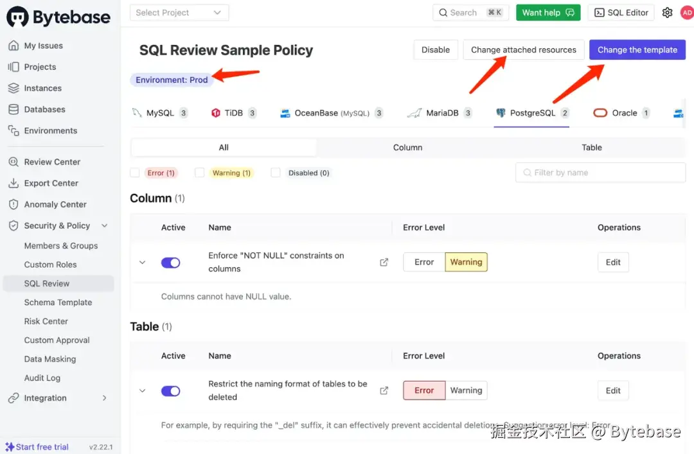The image size is (694, 454).
Task: Collapse the NOT NULL rule row chevron
Action: tap(143, 263)
